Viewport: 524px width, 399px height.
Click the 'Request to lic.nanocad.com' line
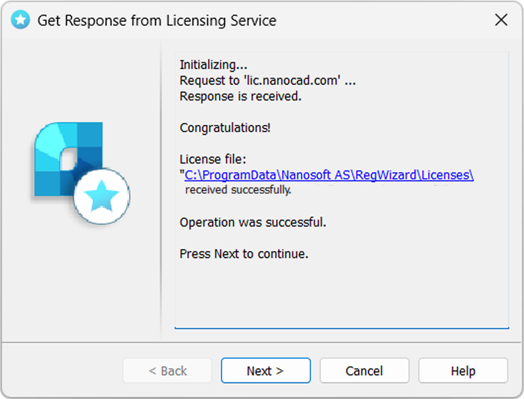[x=267, y=80]
